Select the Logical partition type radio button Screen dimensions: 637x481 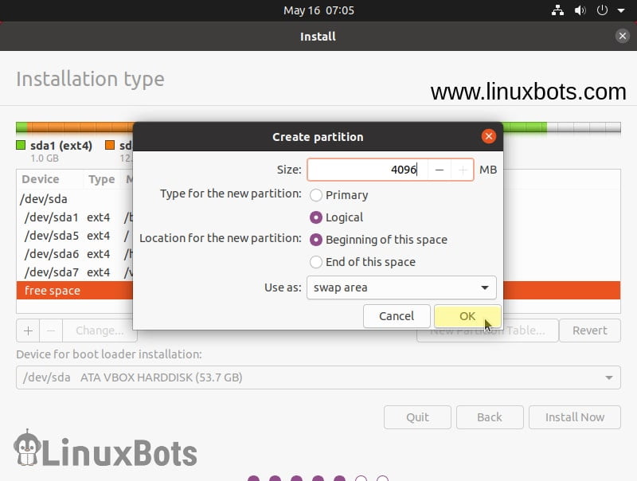coord(316,217)
